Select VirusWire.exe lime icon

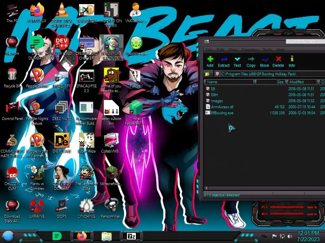point(136,46)
